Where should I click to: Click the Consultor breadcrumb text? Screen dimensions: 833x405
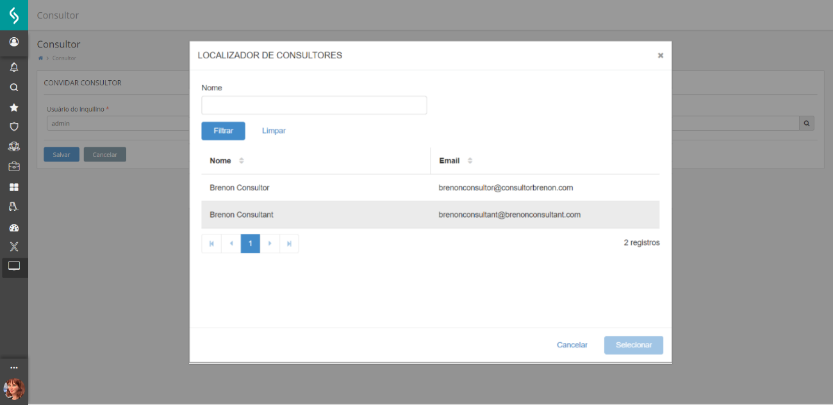tap(64, 58)
